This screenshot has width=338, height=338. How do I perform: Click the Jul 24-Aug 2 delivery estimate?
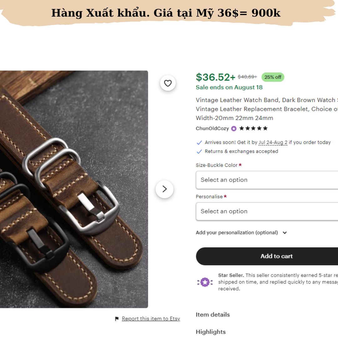[273, 142]
